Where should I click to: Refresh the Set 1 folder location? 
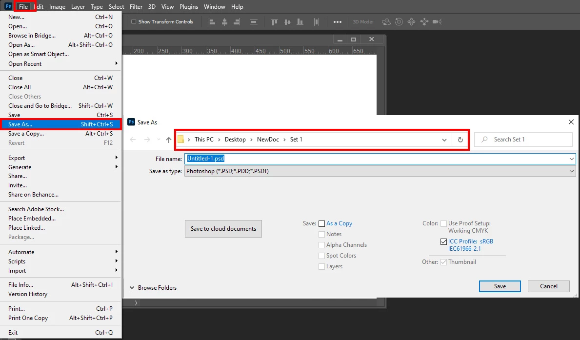coord(460,140)
